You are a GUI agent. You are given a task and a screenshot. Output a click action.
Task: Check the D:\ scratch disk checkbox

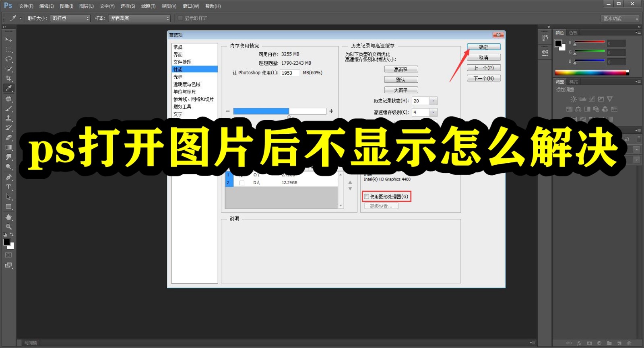pos(242,183)
